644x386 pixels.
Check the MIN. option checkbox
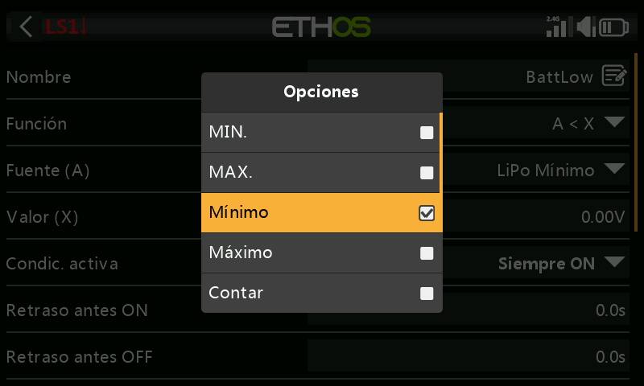[427, 133]
